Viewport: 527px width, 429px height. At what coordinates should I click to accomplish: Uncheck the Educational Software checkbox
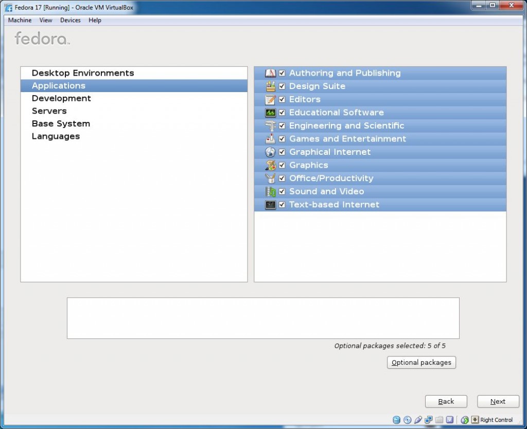282,113
